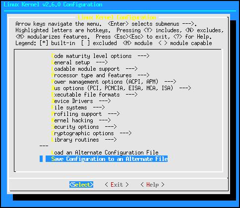Screen dimensions: 240x208
Task: Open General setup submenu
Action: 79,62
